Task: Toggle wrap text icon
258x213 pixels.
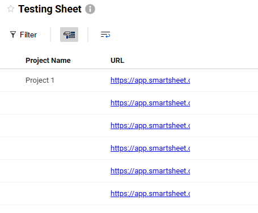Action: [105, 35]
